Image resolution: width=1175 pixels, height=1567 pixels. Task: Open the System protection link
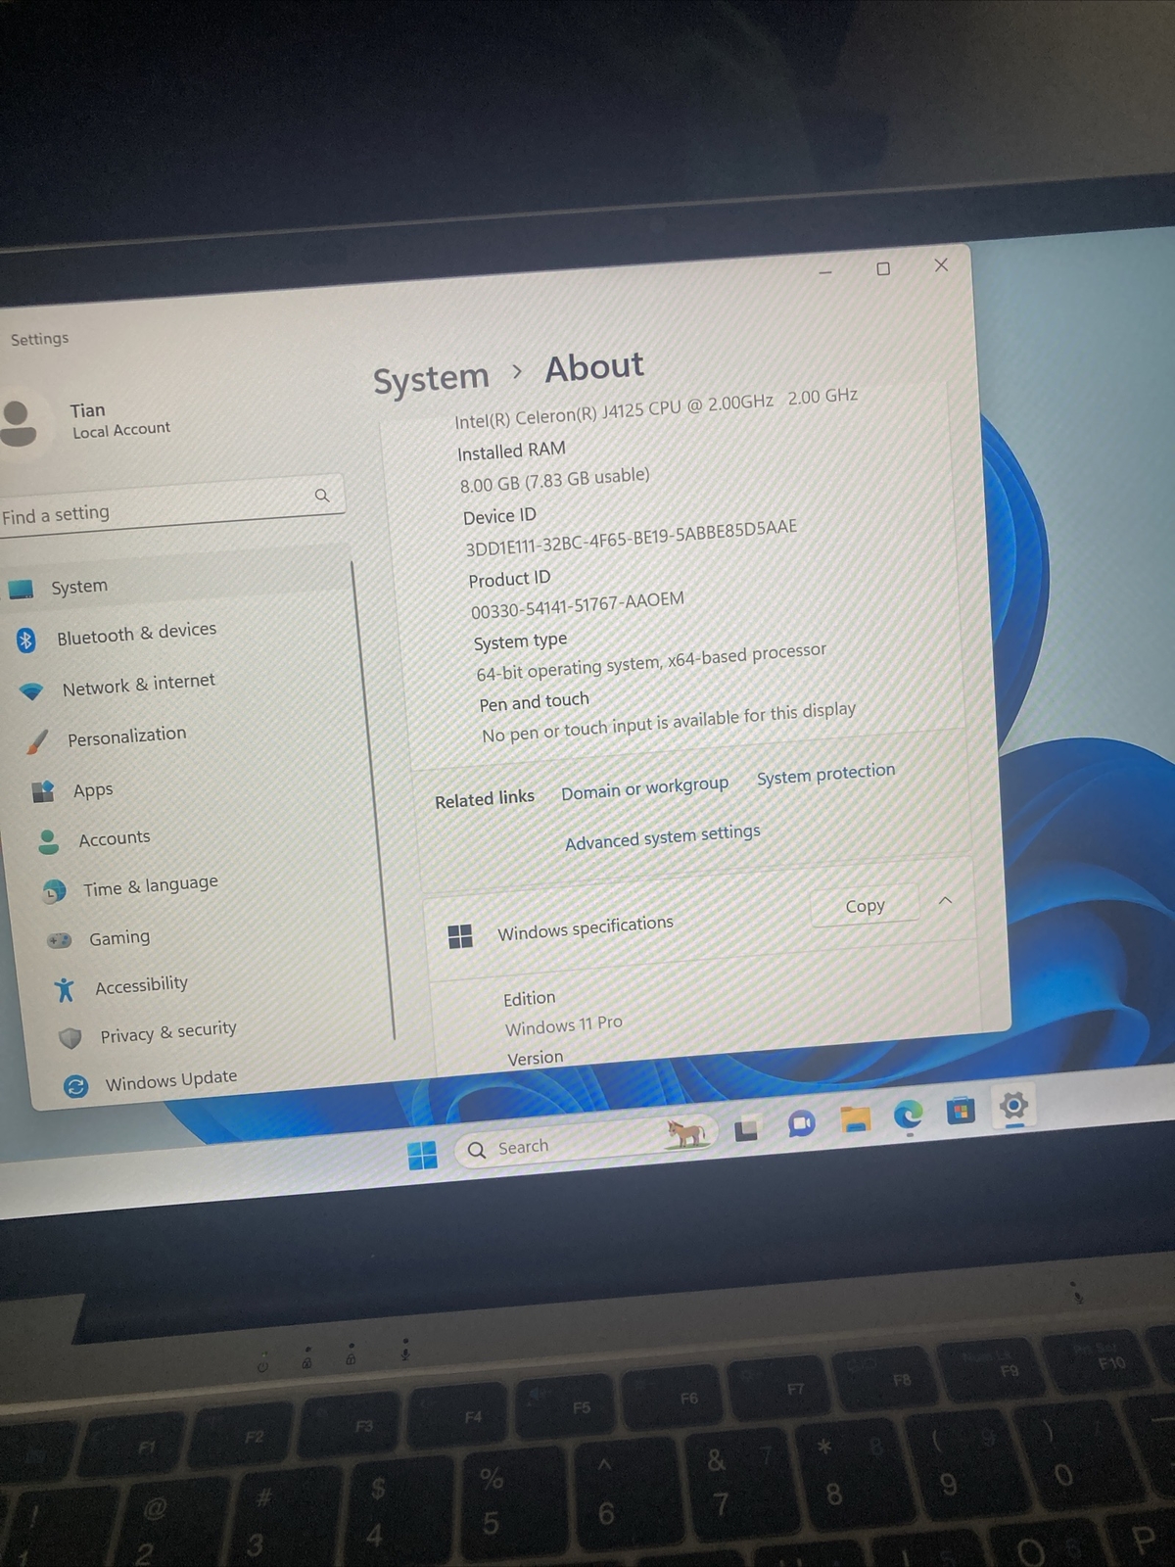tap(825, 774)
